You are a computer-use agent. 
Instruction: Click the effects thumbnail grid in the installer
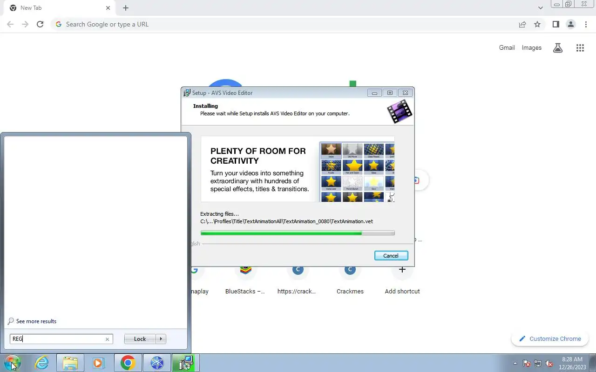coord(357,172)
